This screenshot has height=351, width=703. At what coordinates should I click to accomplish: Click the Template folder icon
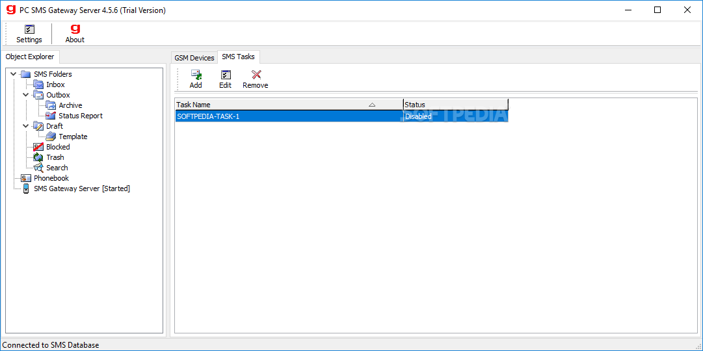pyautogui.click(x=51, y=136)
